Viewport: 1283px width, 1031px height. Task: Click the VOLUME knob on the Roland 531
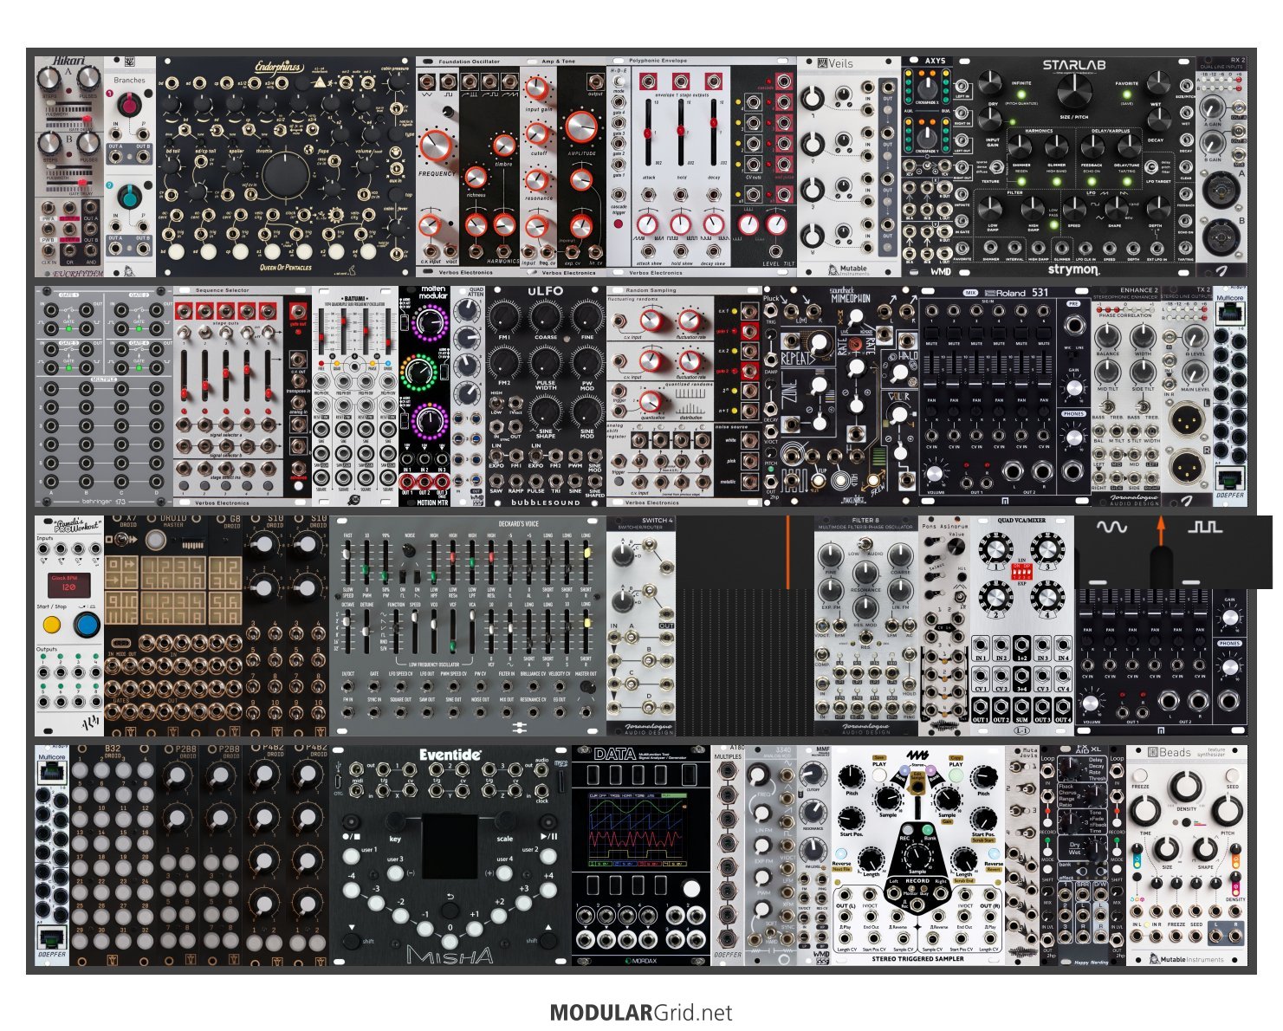point(934,473)
